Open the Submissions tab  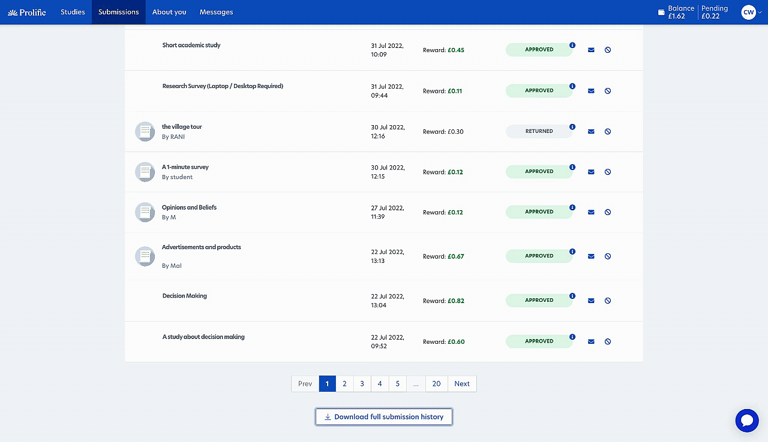[119, 12]
